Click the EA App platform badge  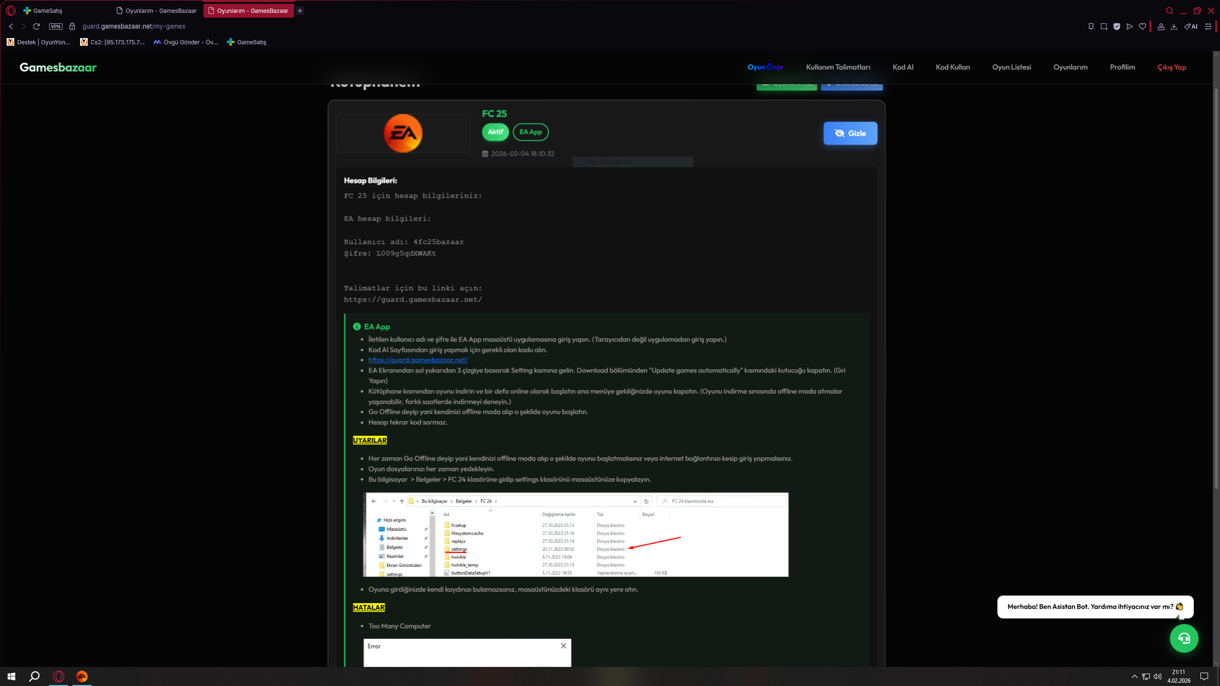point(530,132)
